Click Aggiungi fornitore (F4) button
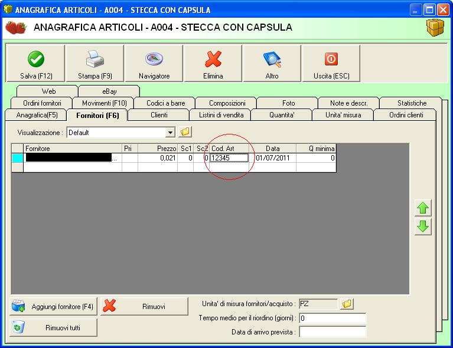Screen dimensions: 453x348 coord(53,307)
